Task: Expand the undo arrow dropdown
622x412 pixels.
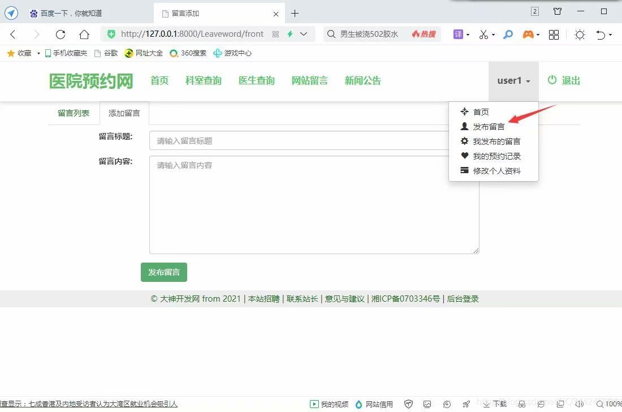Action: pyautogui.click(x=610, y=35)
